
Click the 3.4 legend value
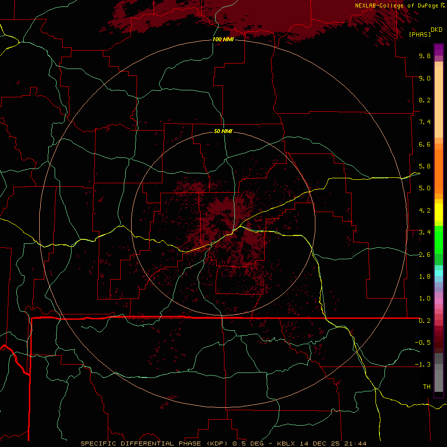tap(425, 232)
